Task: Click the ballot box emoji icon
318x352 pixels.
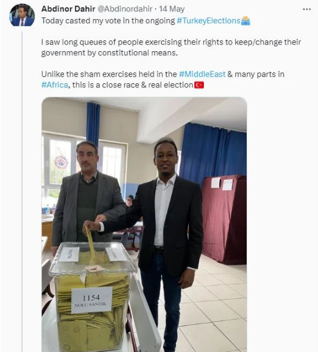Action: point(245,21)
